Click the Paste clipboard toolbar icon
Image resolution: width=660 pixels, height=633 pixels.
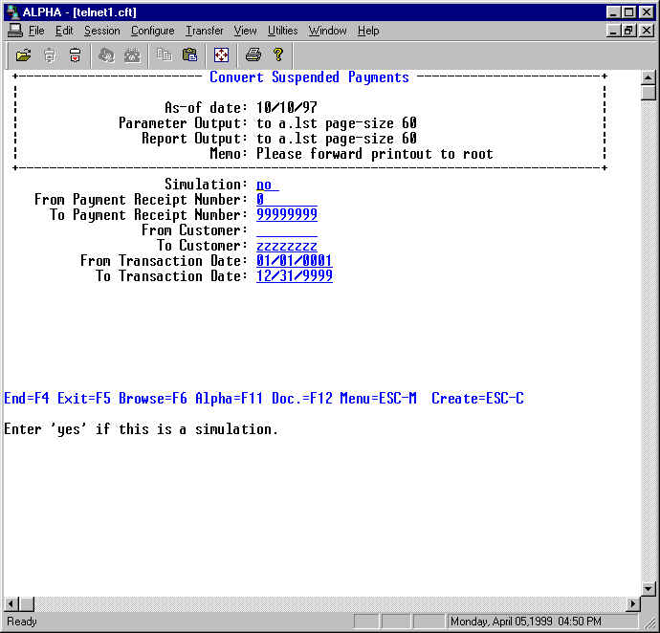click(x=189, y=55)
